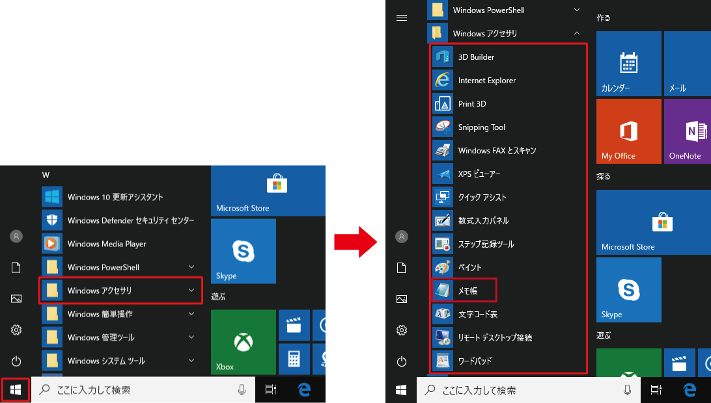
Task: Collapse Windows アクセサリ chevron in the right menu
Action: pos(577,33)
